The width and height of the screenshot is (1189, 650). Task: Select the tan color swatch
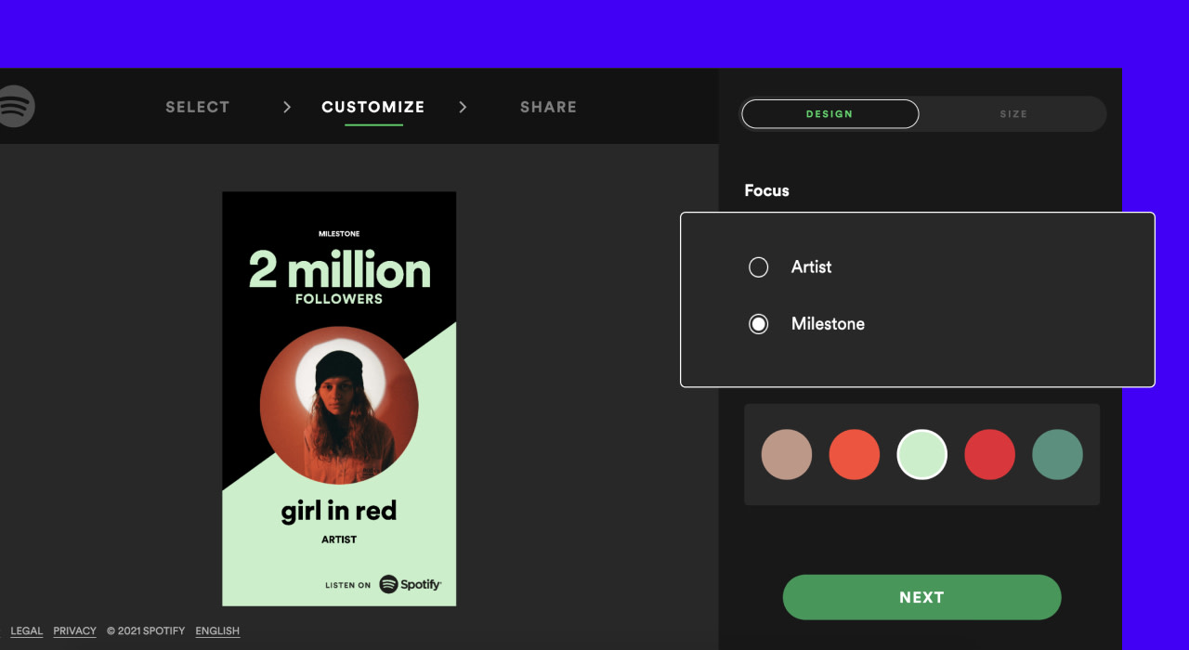(x=787, y=454)
